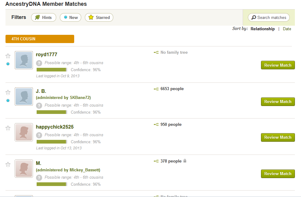Click the lock icon beside 378 people

click(185, 161)
